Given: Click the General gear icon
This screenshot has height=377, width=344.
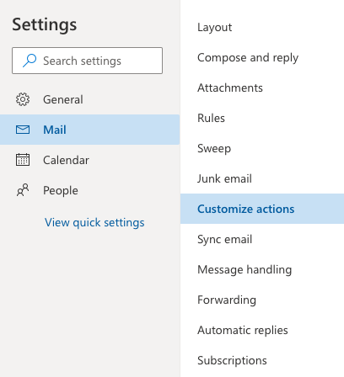Looking at the screenshot, I should tap(23, 99).
